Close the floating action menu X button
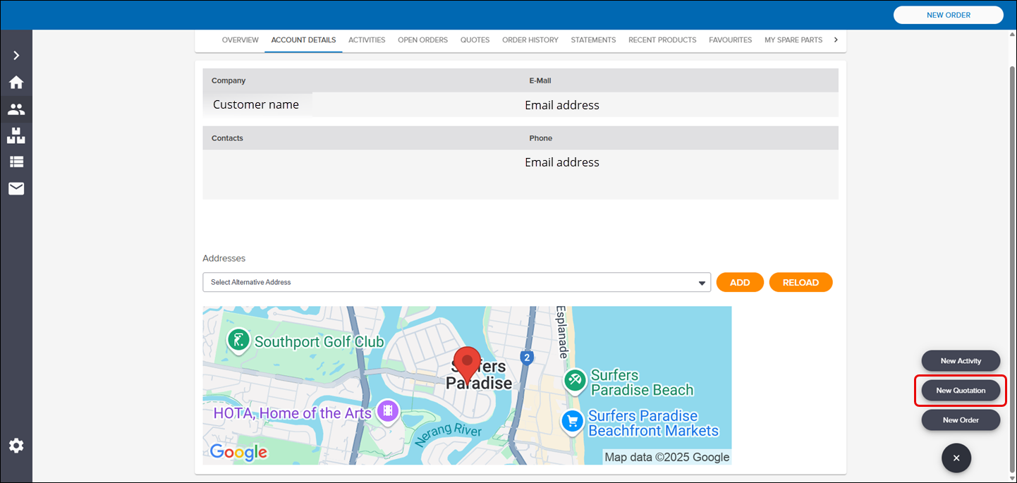This screenshot has width=1017, height=483. point(956,458)
